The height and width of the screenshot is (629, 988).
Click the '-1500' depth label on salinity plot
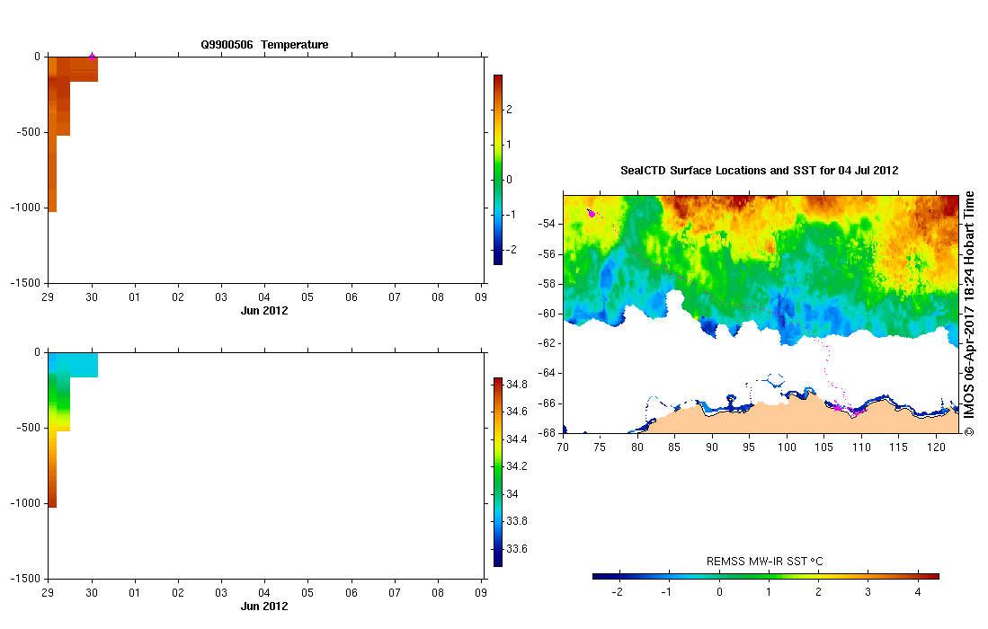[x=25, y=579]
